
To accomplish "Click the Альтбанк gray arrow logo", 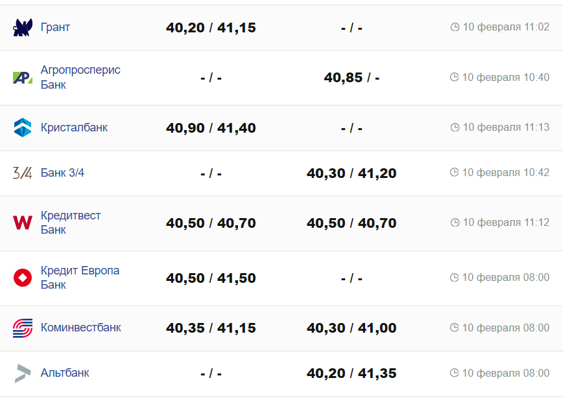I will pyautogui.click(x=23, y=373).
